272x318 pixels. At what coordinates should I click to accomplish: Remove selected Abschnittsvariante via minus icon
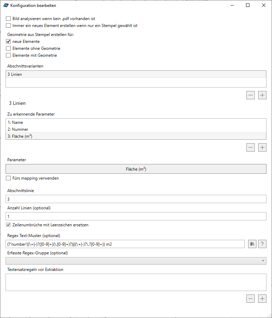click(x=250, y=95)
